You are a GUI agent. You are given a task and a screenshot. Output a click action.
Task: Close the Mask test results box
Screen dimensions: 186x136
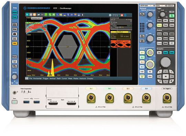45,23
